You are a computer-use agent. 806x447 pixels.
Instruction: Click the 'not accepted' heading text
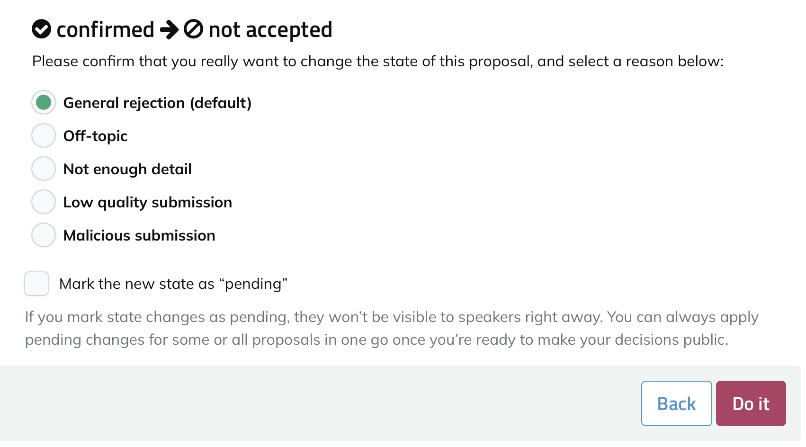tap(270, 30)
